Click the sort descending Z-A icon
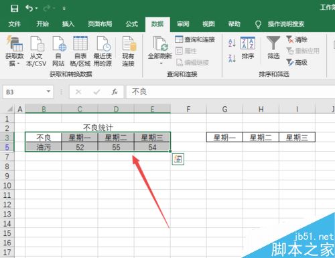 pyautogui.click(x=232, y=58)
